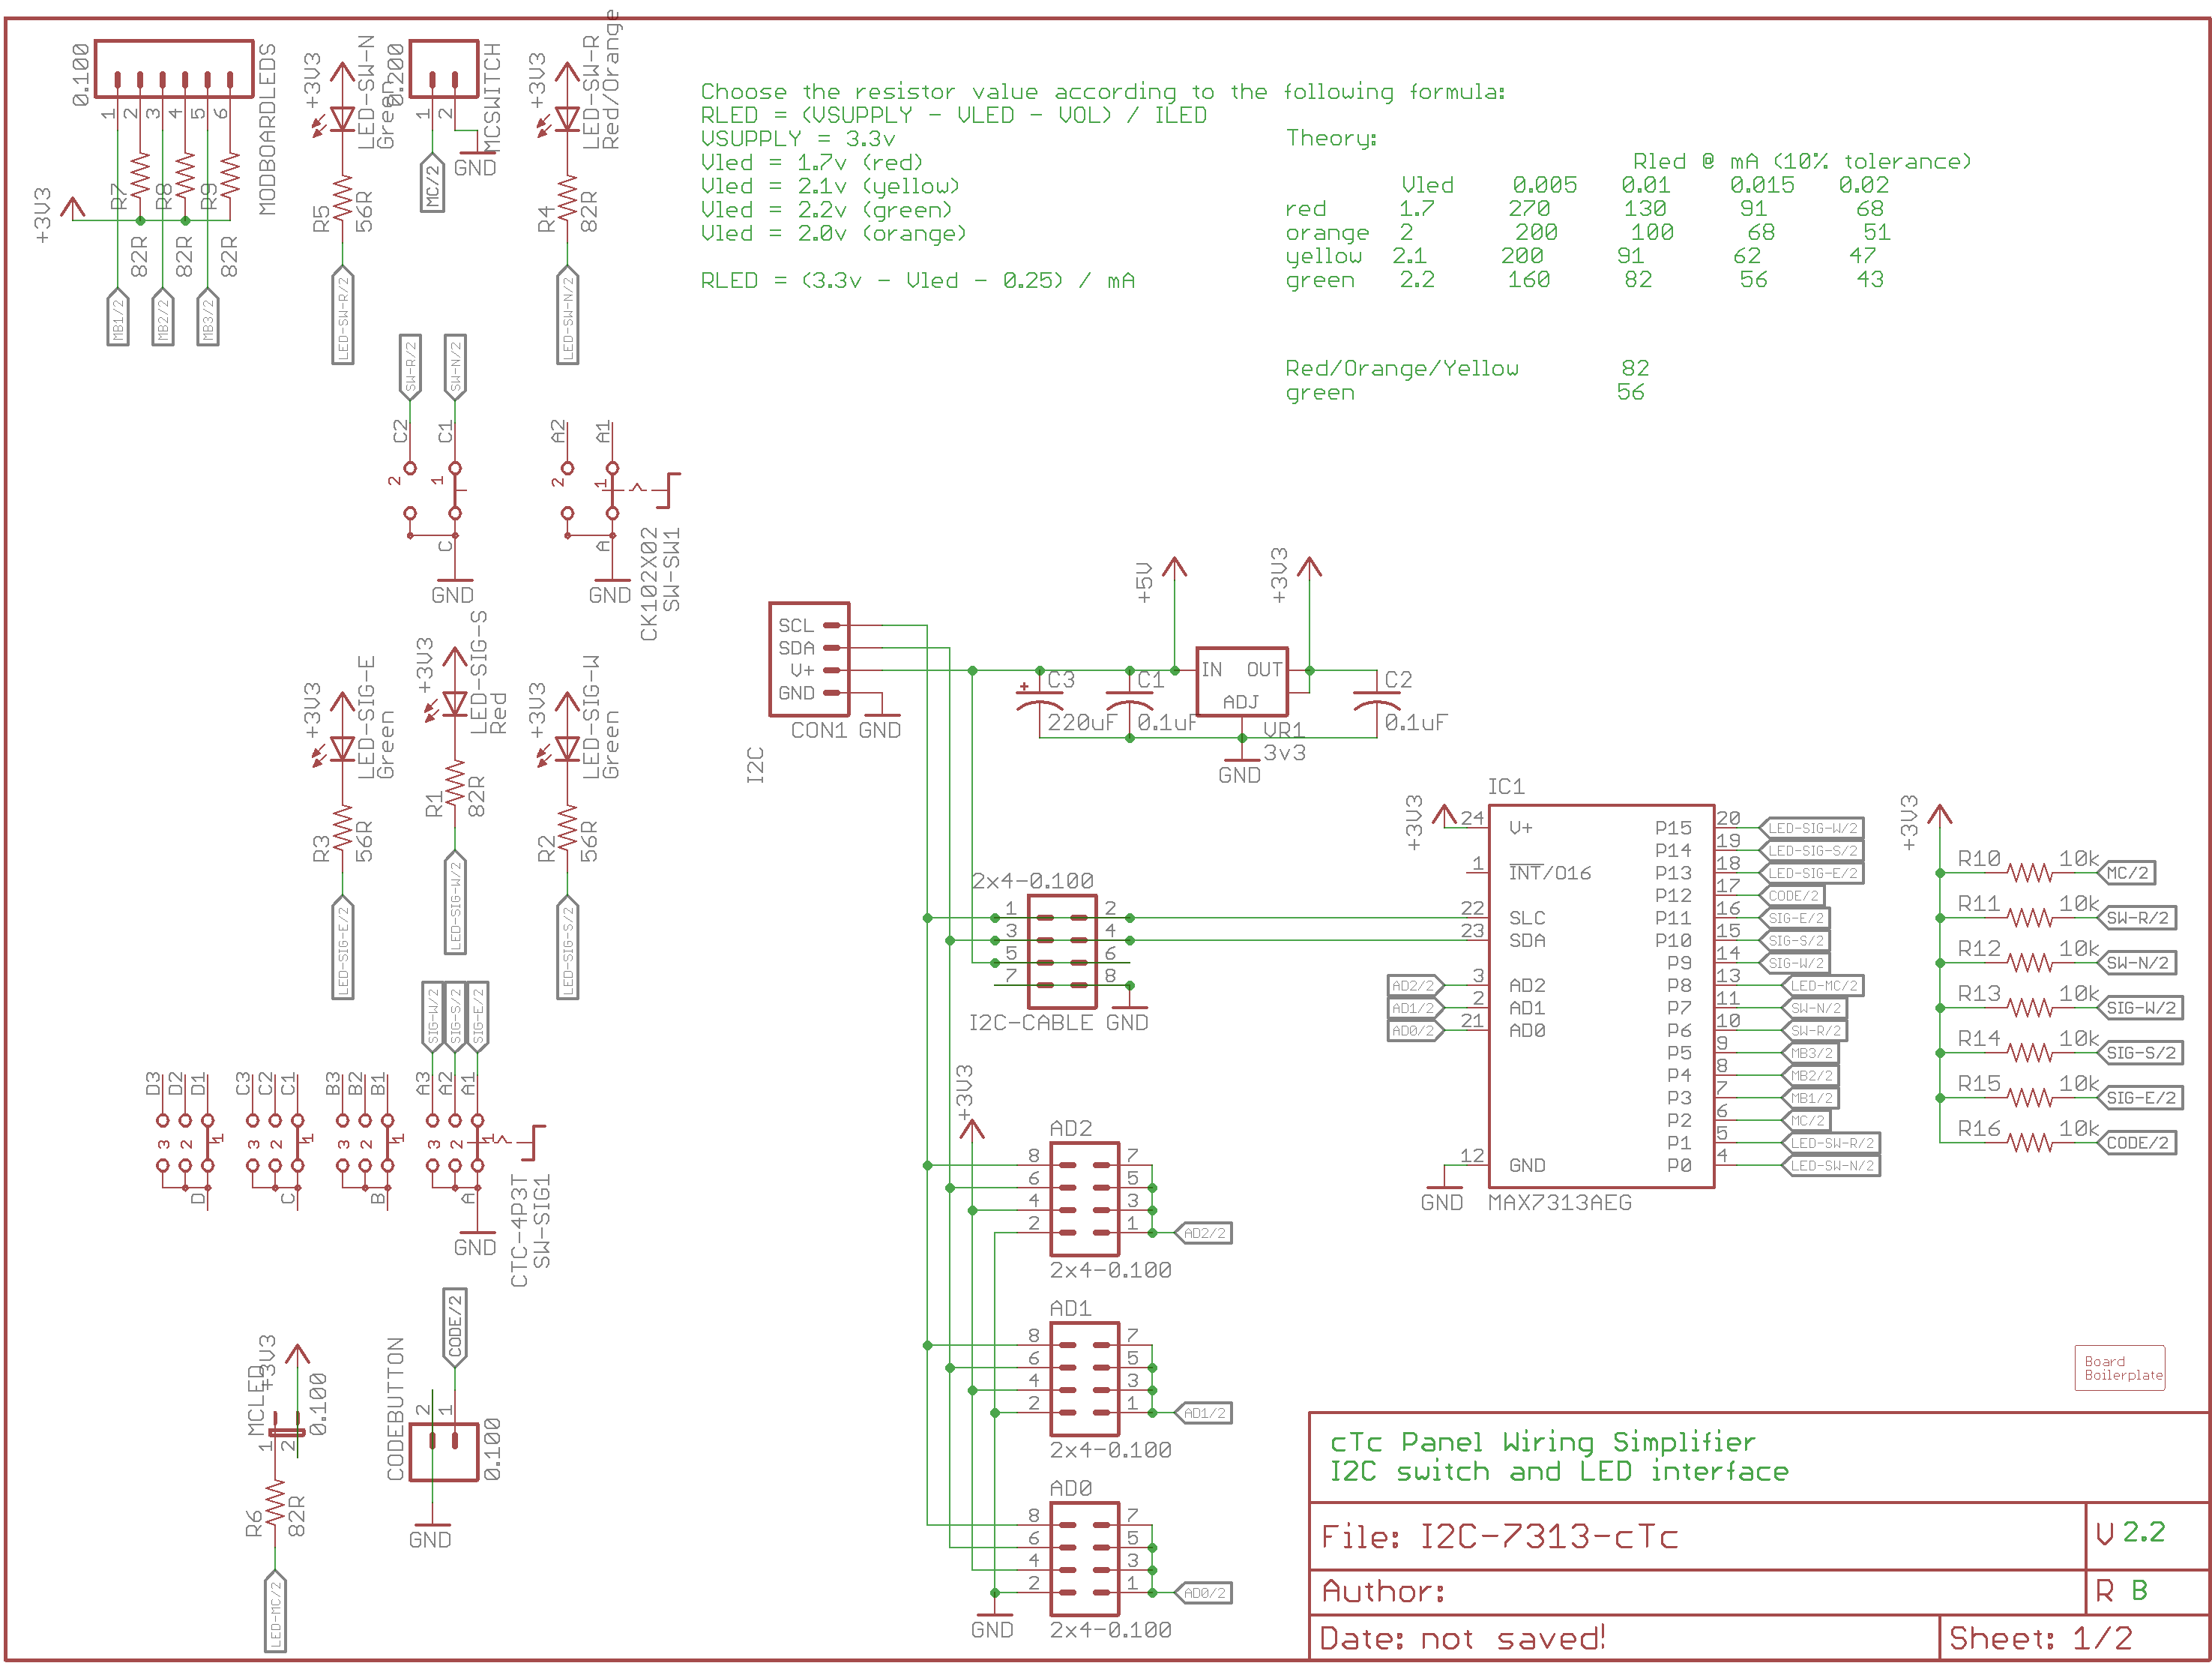Select the AD1 2x4 jumper header
The height and width of the screenshot is (1666, 2212).
[1084, 1379]
